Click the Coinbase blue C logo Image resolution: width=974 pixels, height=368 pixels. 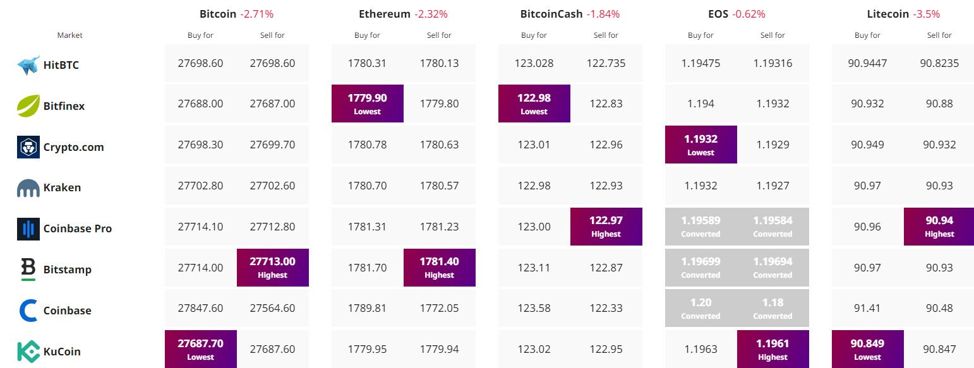point(28,311)
